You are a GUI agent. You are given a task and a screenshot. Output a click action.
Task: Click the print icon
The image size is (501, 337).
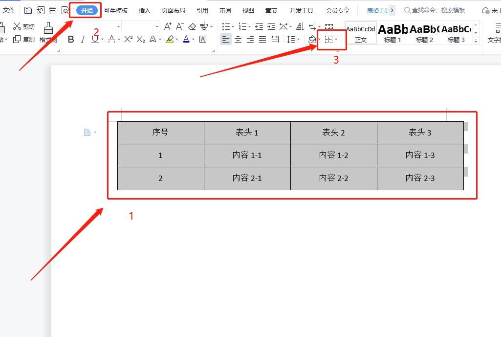coord(52,11)
